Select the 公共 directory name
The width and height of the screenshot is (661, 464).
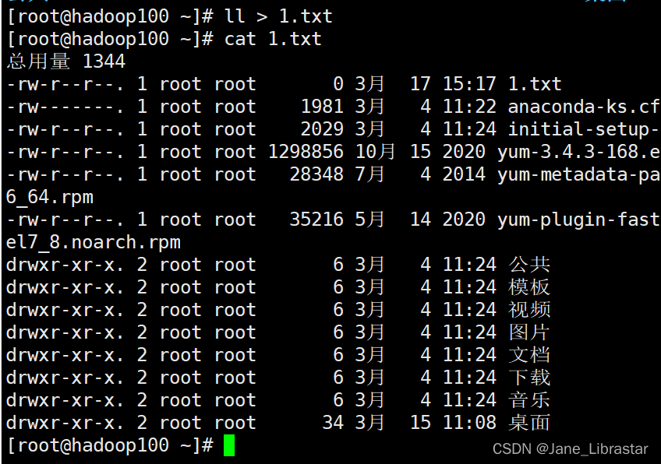pos(529,265)
